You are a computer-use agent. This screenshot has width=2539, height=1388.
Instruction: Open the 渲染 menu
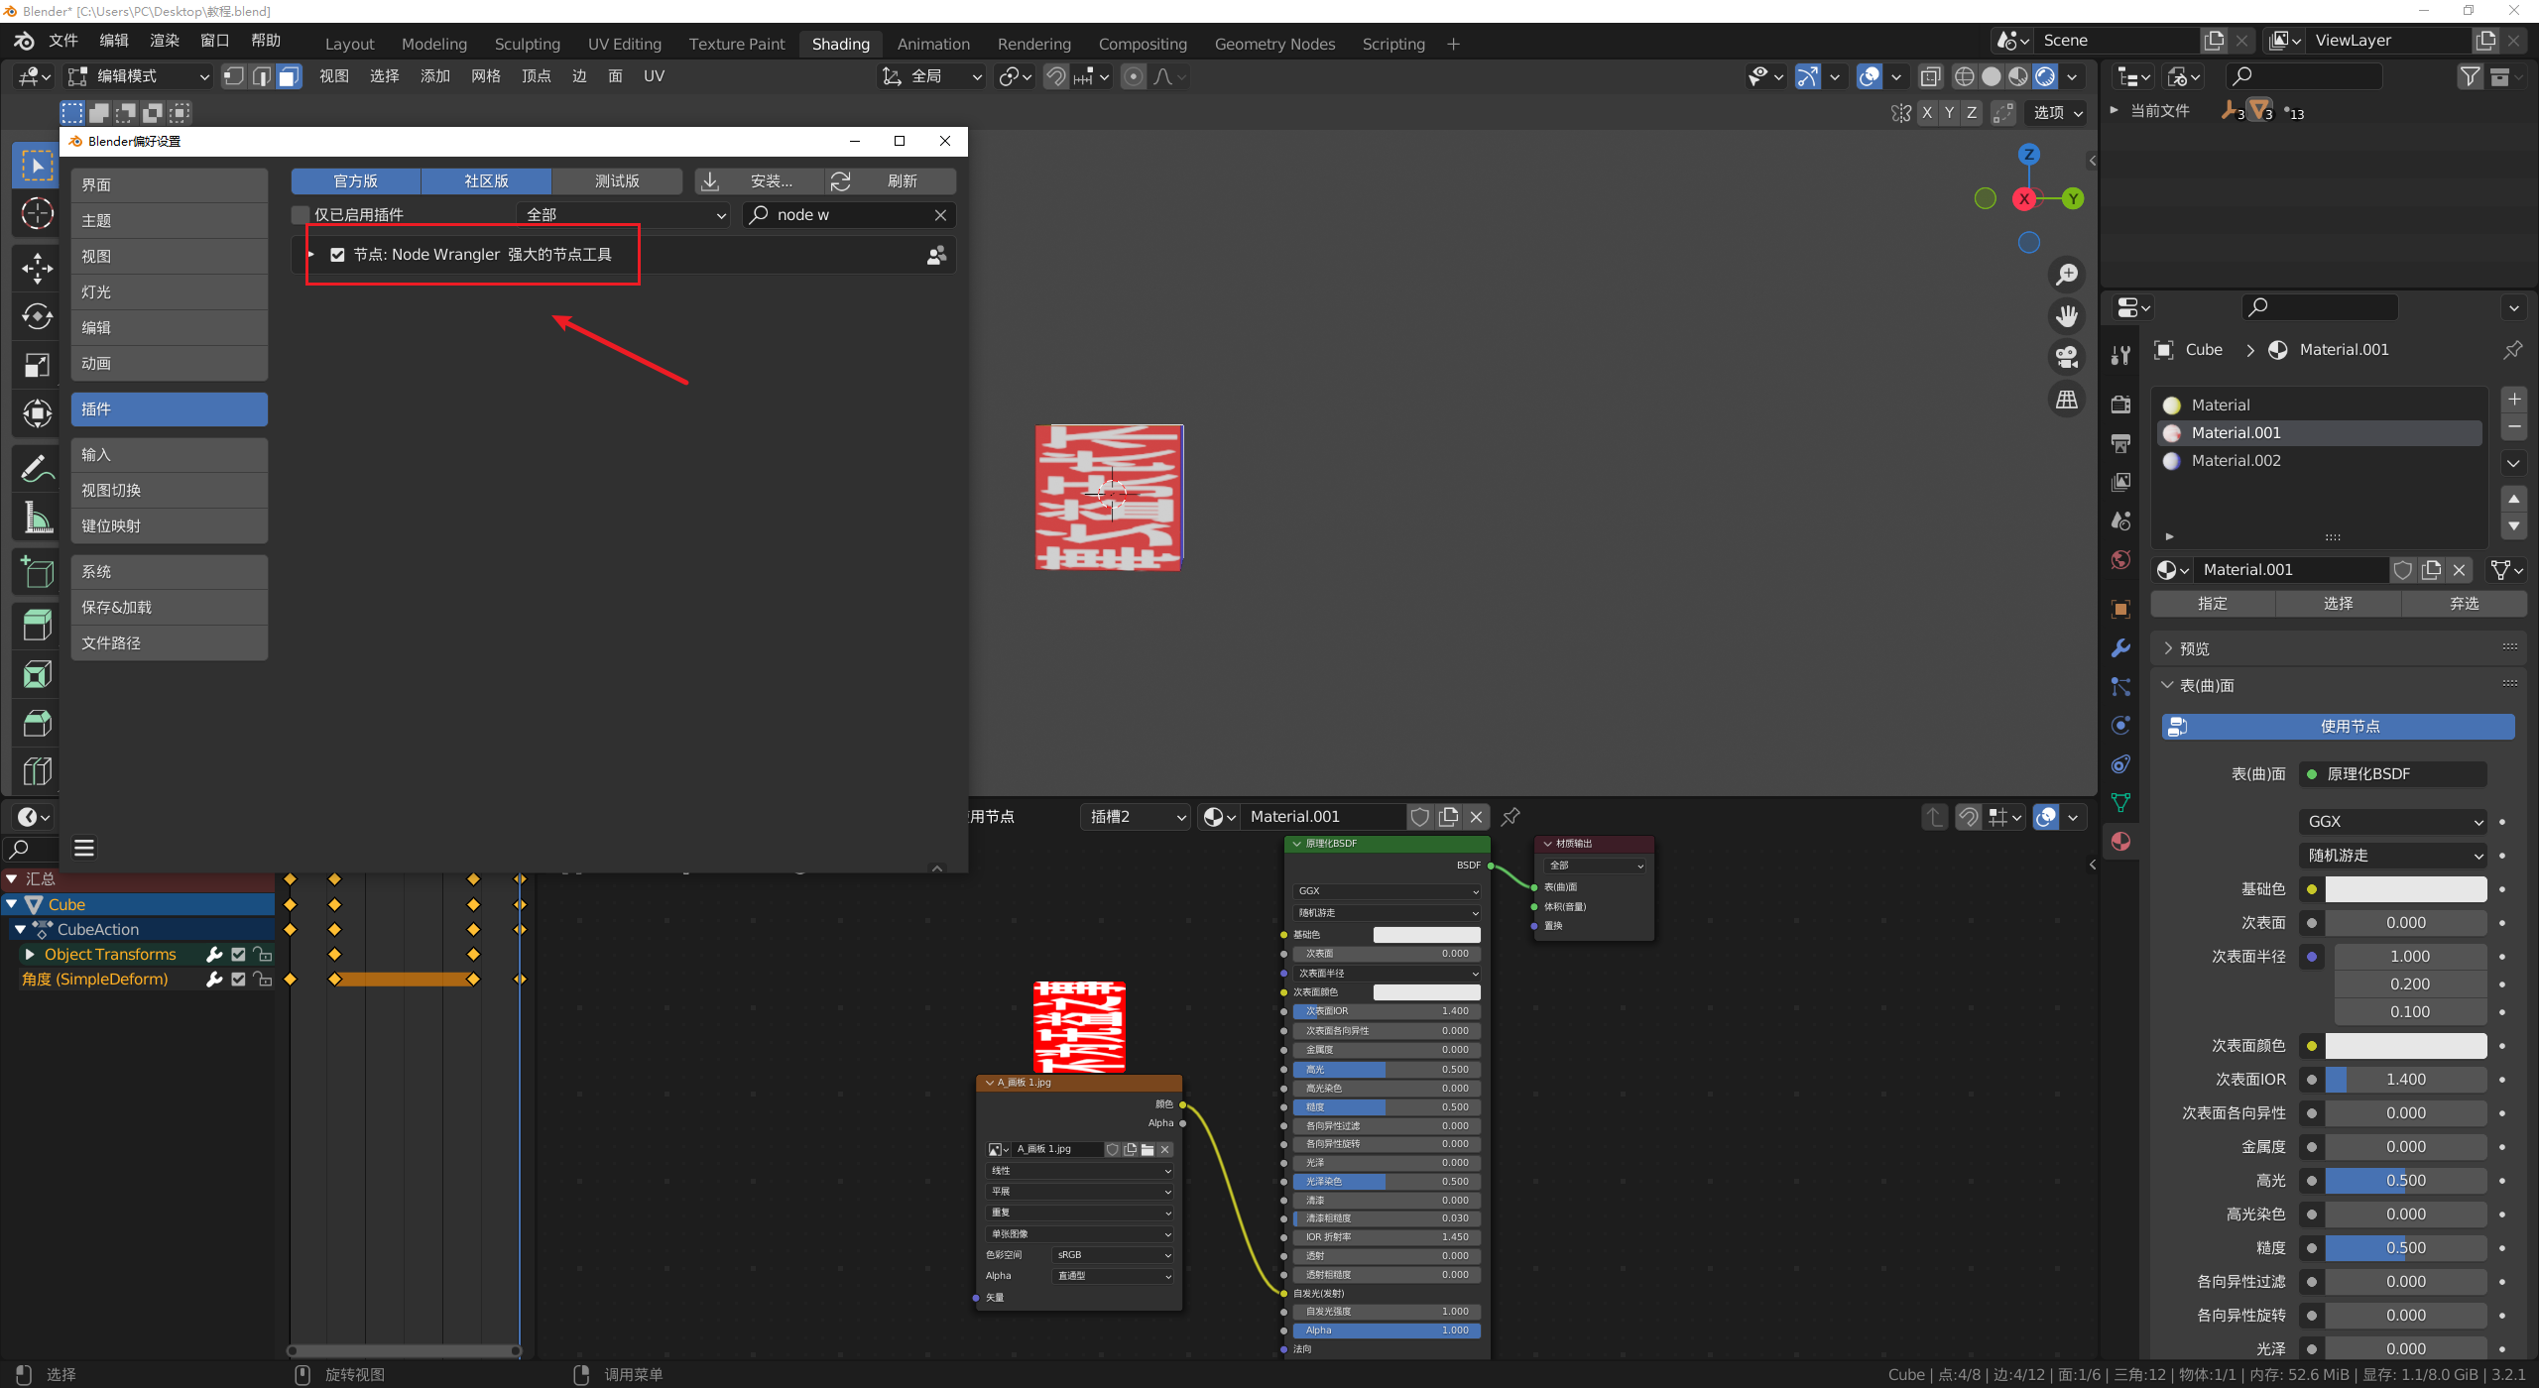pyautogui.click(x=164, y=41)
